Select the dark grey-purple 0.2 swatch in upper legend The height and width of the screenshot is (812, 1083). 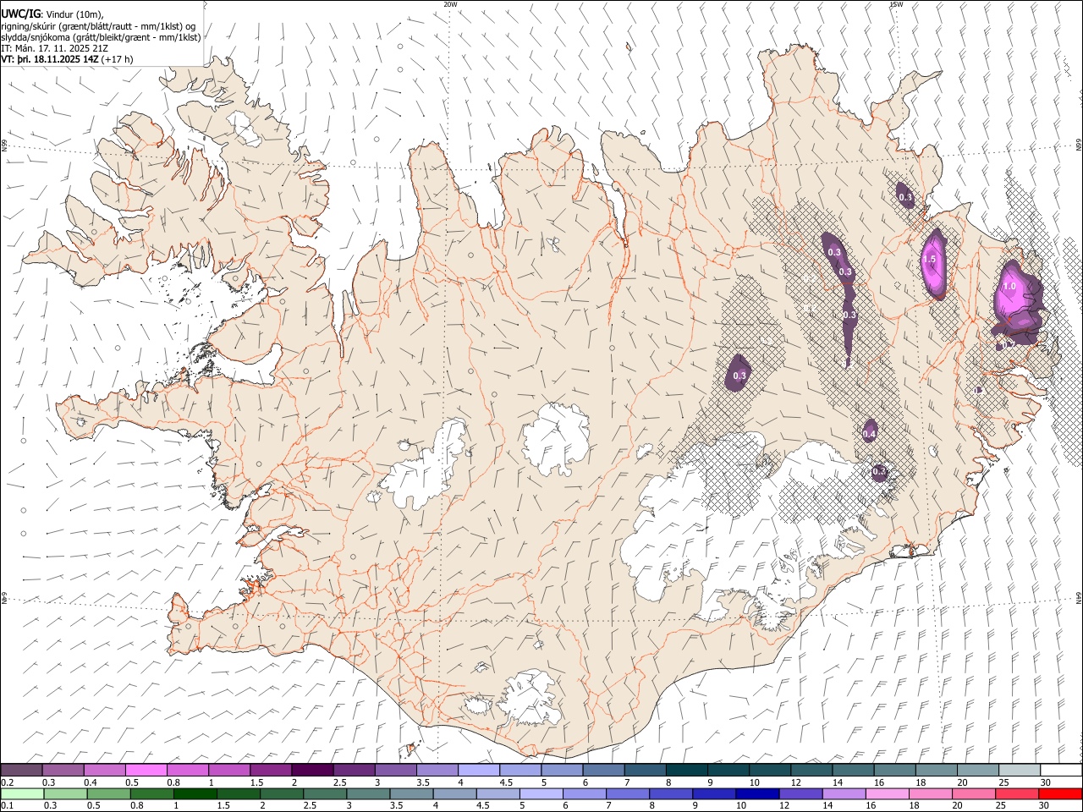pos(21,770)
